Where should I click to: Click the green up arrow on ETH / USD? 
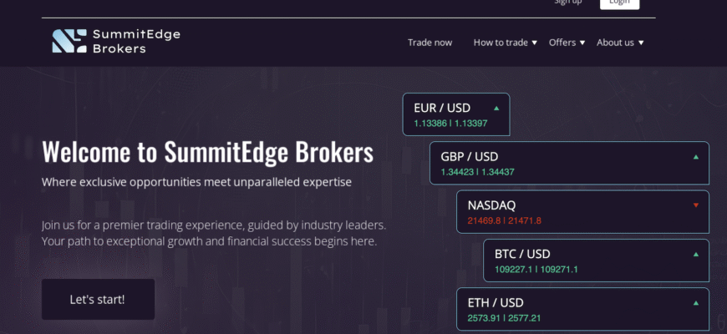click(x=695, y=303)
